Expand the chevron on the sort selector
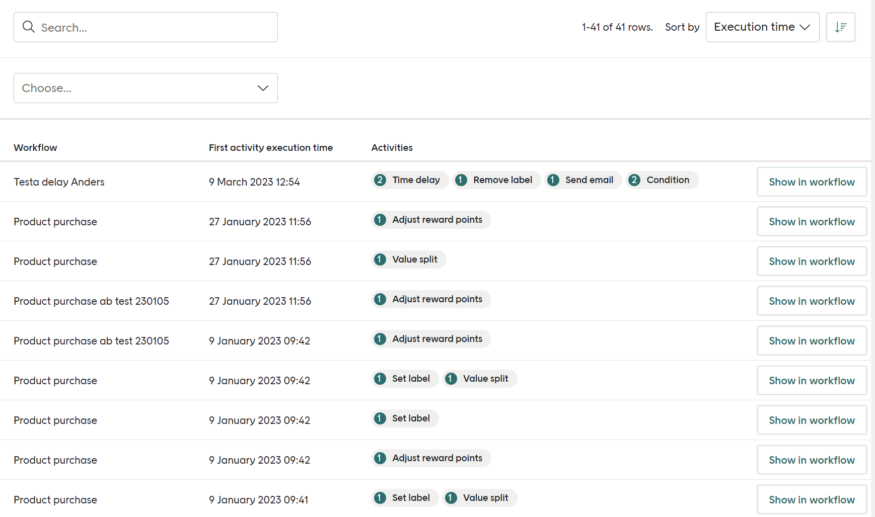The image size is (875, 517). click(x=806, y=27)
